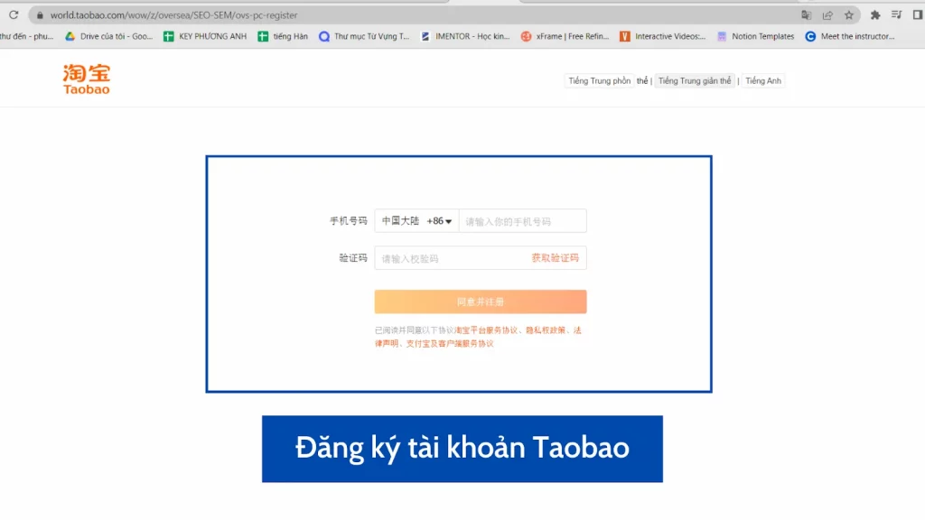Click the share page icon
925x520 pixels.
(x=827, y=15)
